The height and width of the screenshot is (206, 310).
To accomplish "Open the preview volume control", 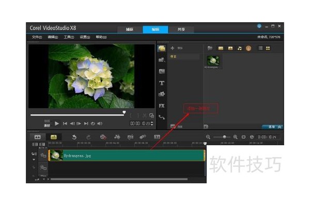I will pyautogui.click(x=100, y=124).
